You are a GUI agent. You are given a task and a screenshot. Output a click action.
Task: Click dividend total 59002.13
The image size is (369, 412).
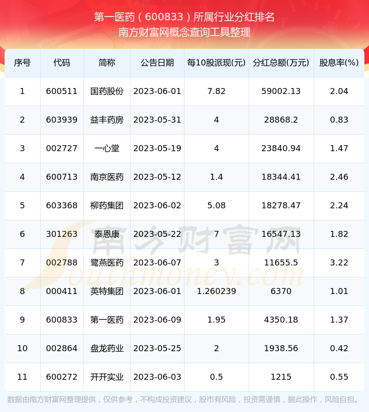click(x=281, y=91)
